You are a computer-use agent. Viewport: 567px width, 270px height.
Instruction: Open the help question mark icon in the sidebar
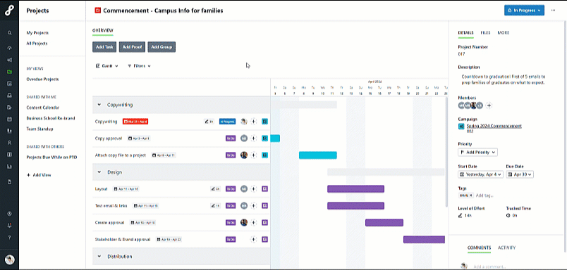pos(9,237)
